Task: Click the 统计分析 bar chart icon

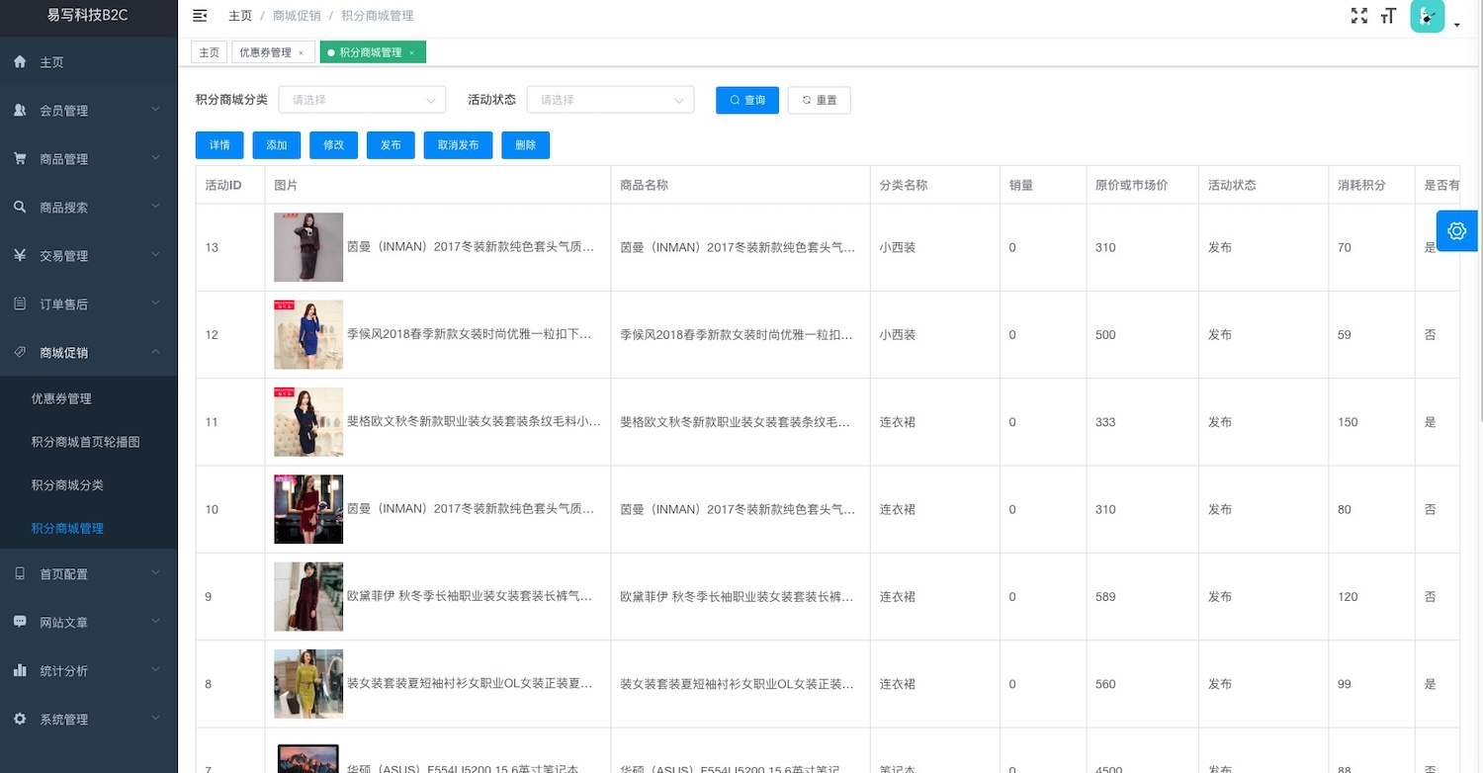Action: (20, 671)
